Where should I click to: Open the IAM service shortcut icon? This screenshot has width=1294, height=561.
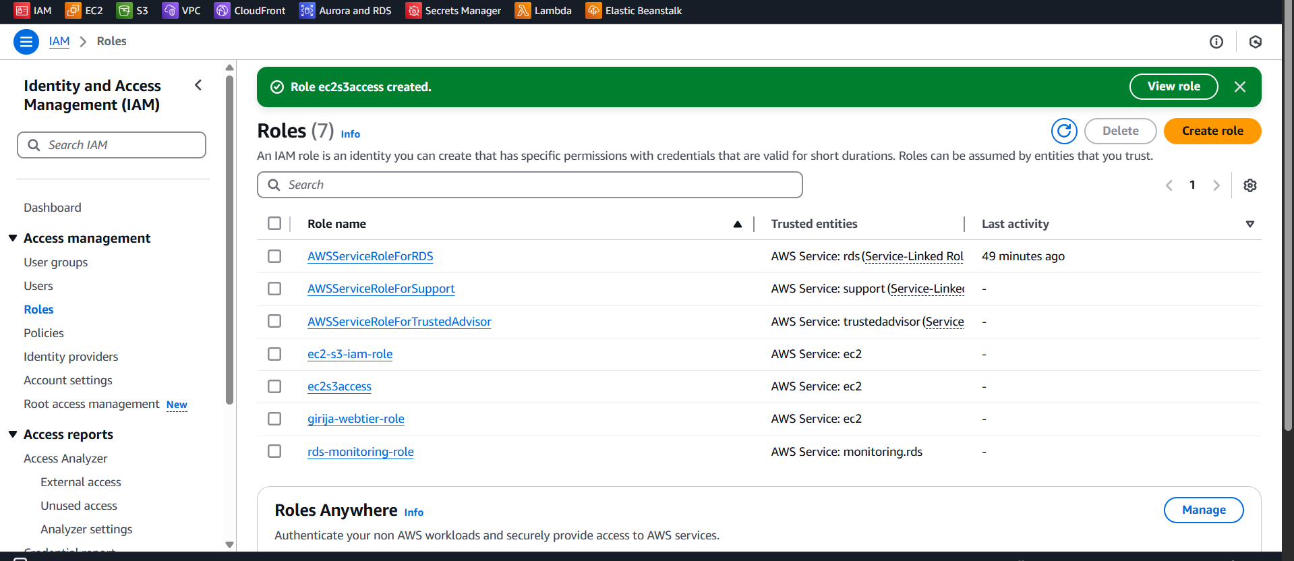coord(22,11)
